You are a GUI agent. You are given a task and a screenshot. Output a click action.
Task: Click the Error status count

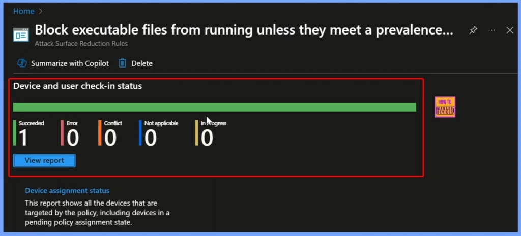pyautogui.click(x=73, y=138)
